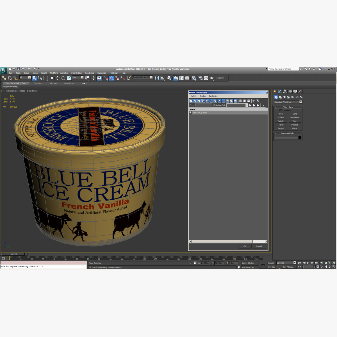The image size is (337, 337).
Task: Select Lights category in Create panel
Action: pos(284,97)
